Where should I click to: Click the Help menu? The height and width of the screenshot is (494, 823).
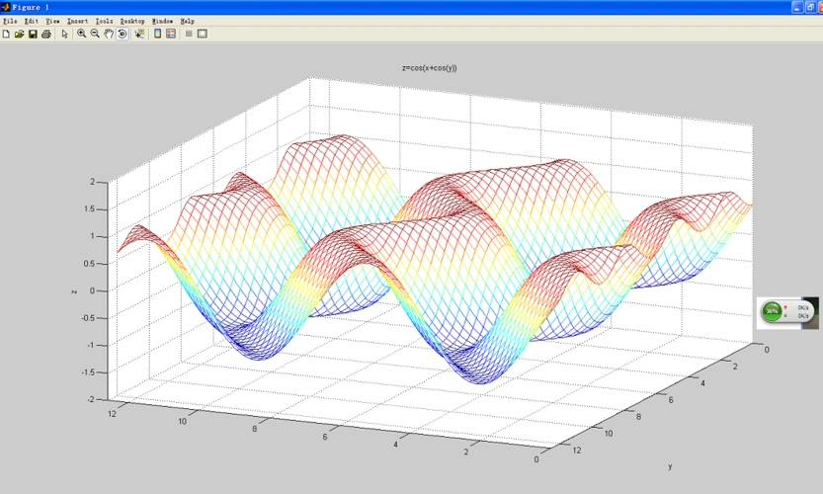point(187,21)
